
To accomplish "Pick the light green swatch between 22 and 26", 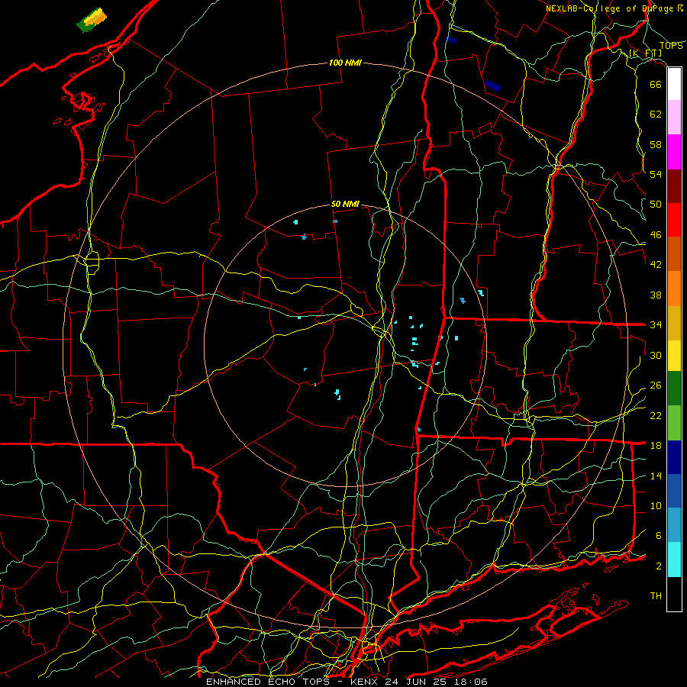I will point(674,423).
